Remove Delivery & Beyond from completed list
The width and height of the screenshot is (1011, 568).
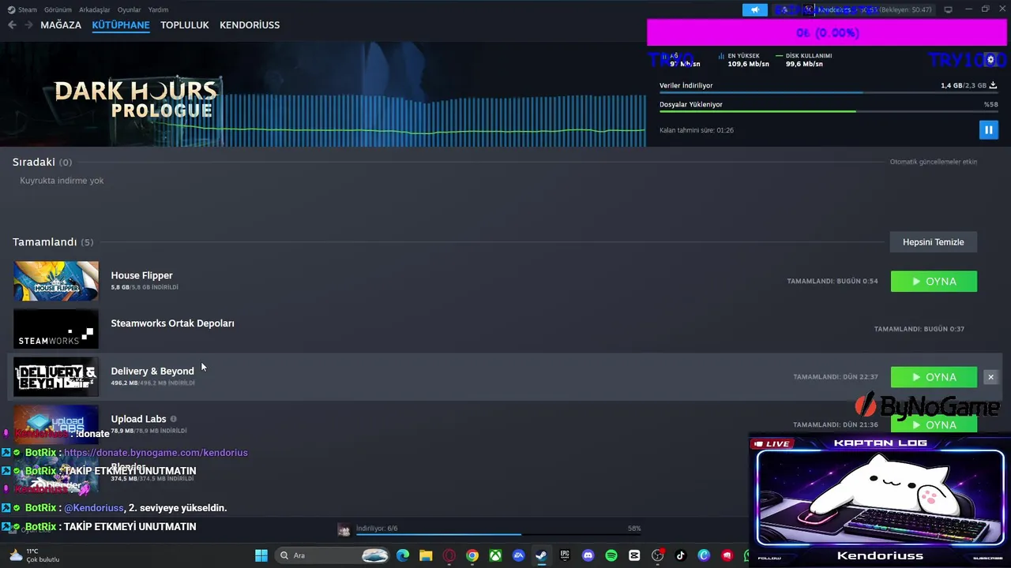pos(990,377)
